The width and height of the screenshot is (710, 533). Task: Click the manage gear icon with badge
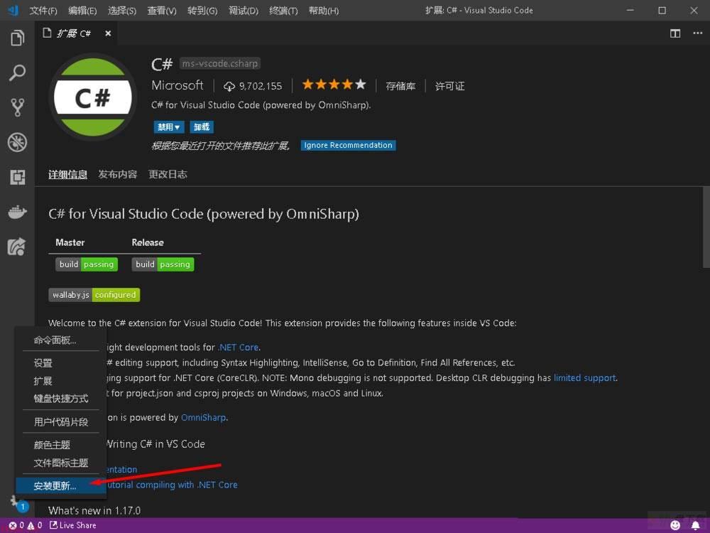(x=18, y=502)
